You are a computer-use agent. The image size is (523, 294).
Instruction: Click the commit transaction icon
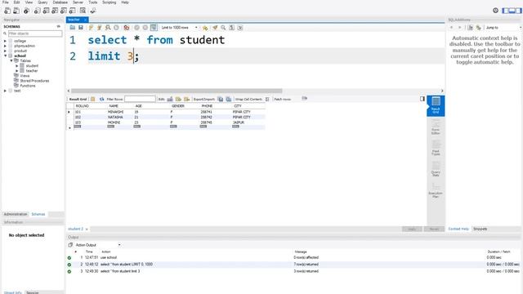coord(136,28)
